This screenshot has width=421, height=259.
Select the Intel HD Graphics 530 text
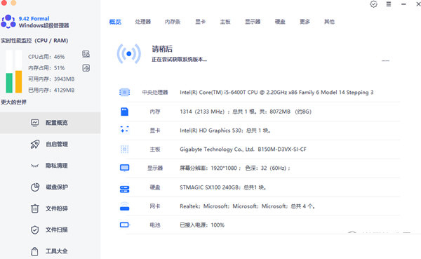(225, 131)
